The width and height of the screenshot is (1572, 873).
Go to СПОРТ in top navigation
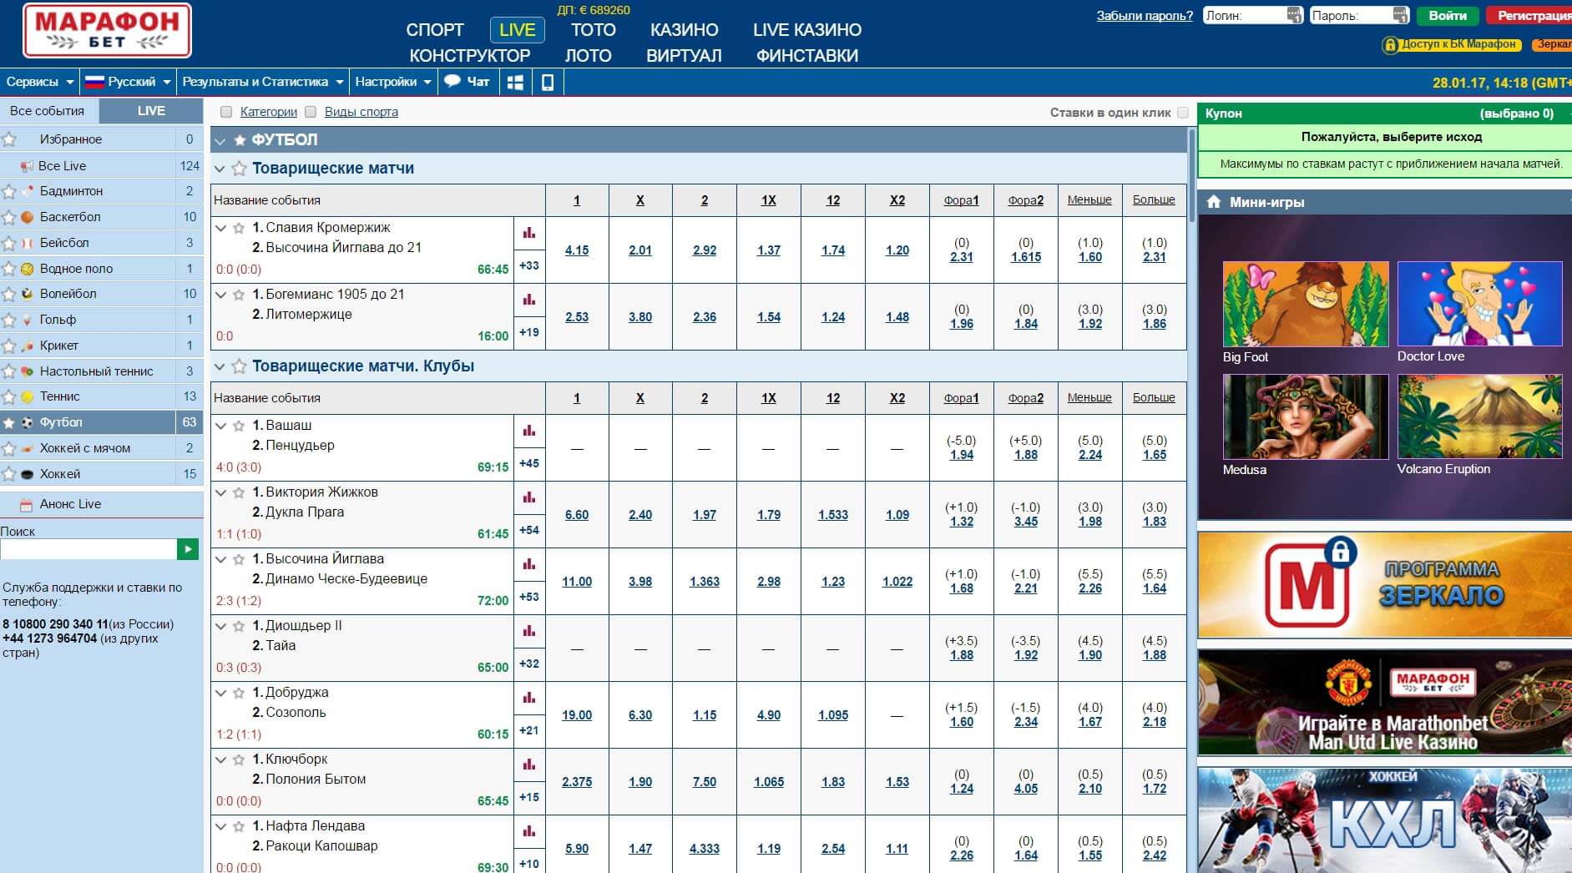tap(435, 30)
